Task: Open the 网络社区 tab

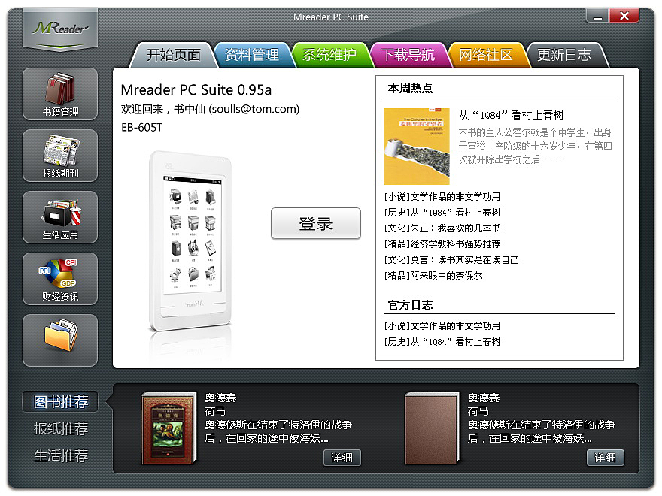Action: pyautogui.click(x=486, y=55)
